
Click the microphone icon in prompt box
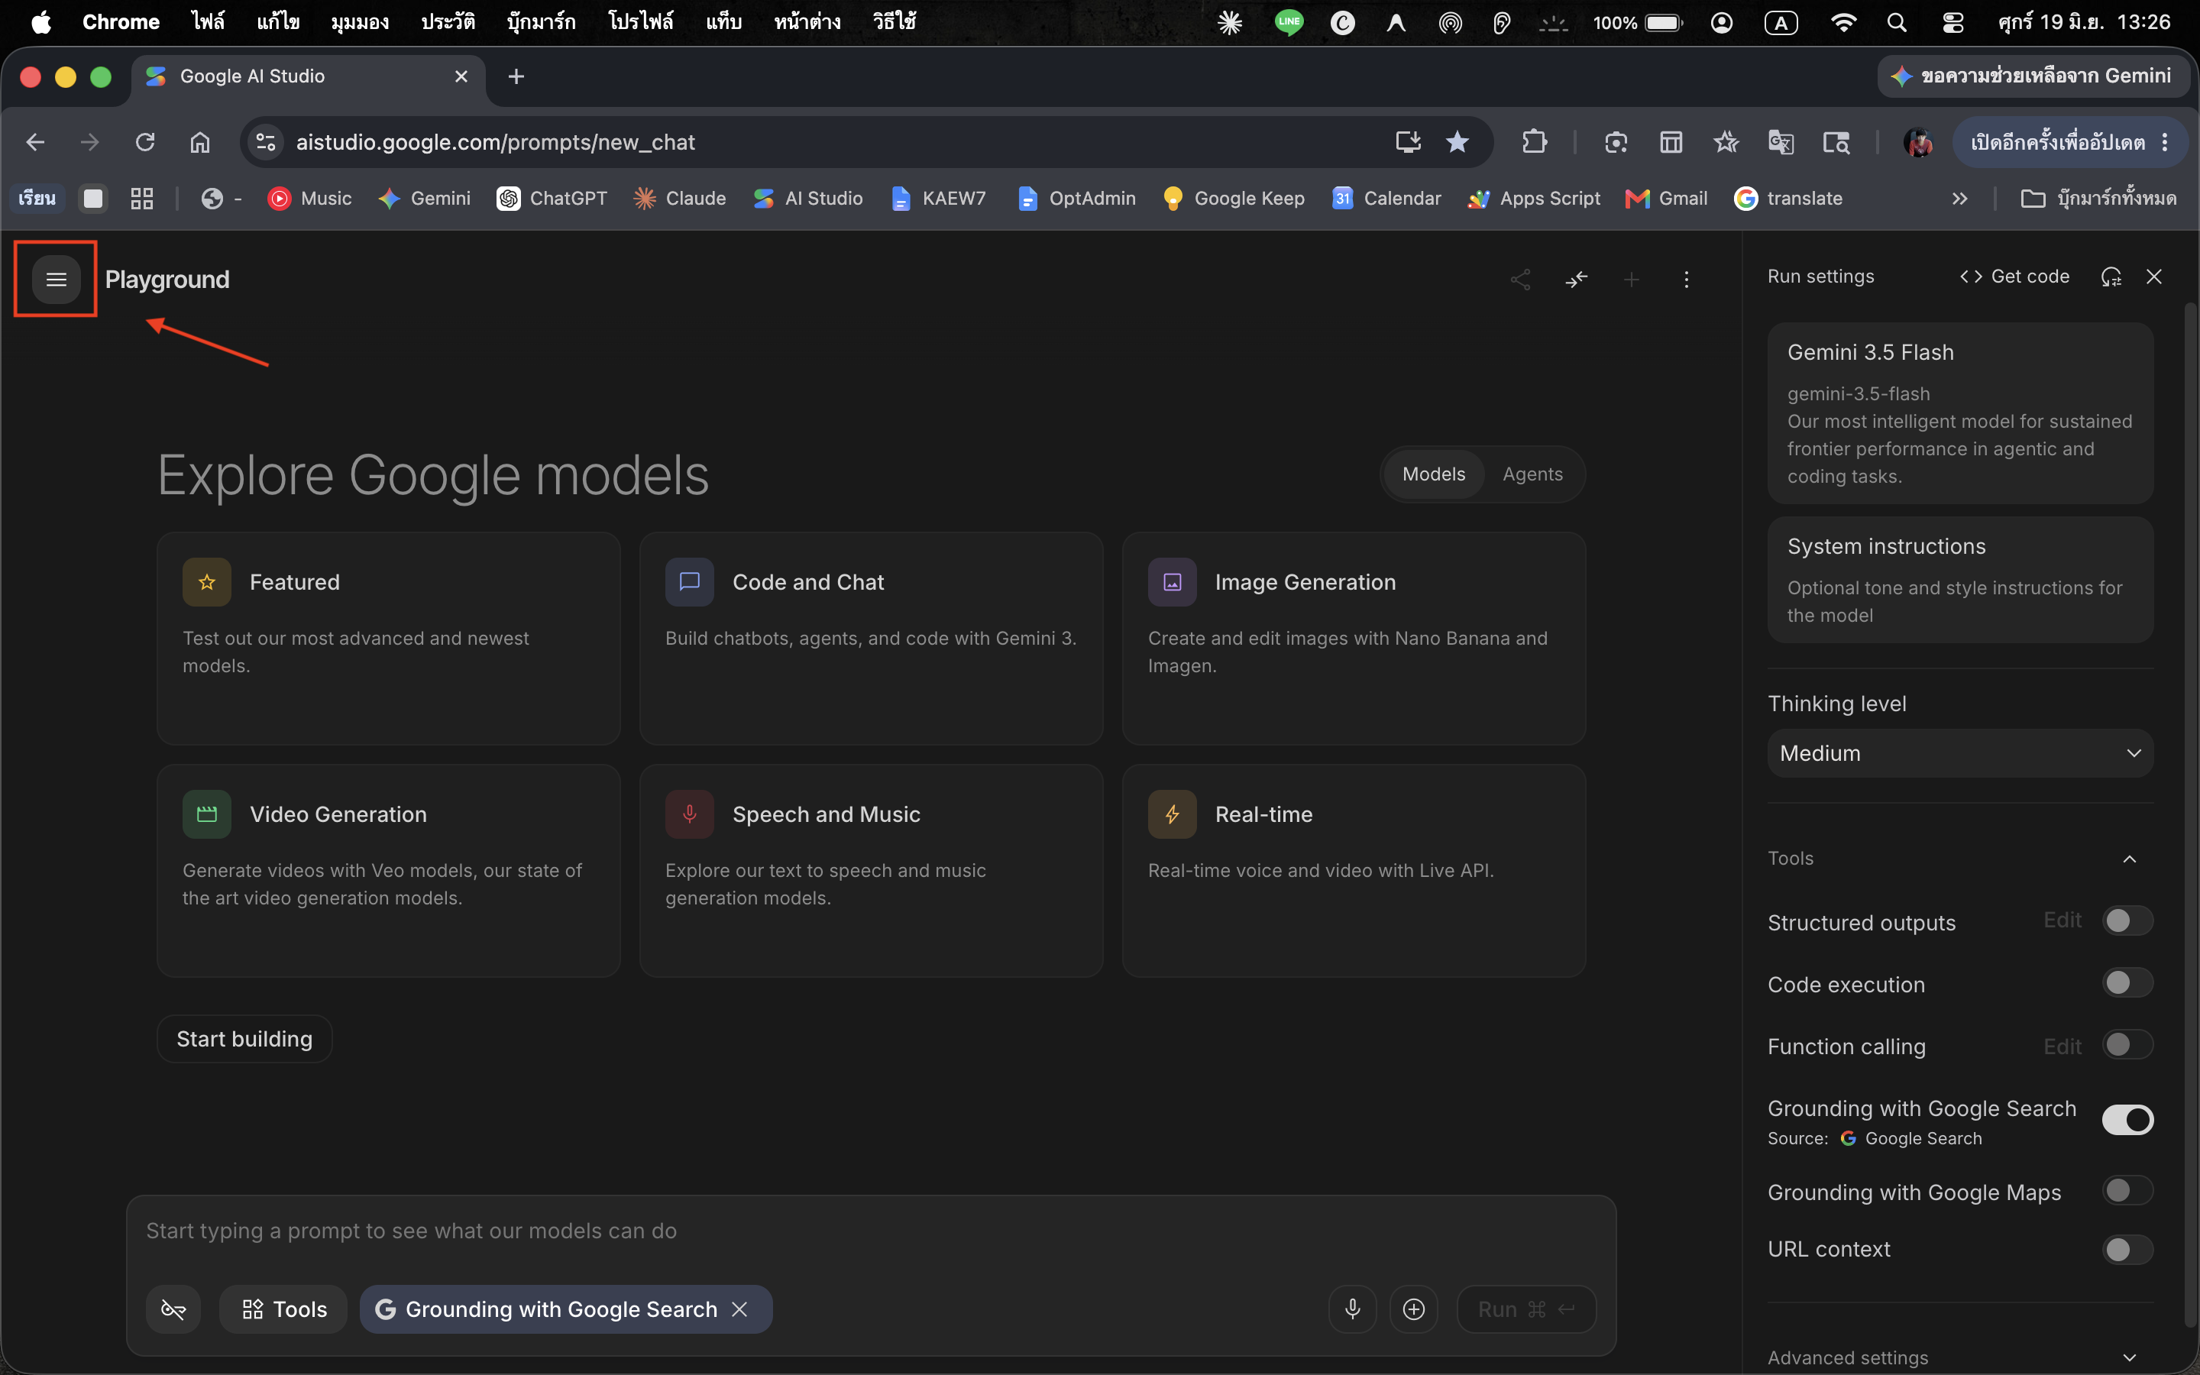(1352, 1309)
